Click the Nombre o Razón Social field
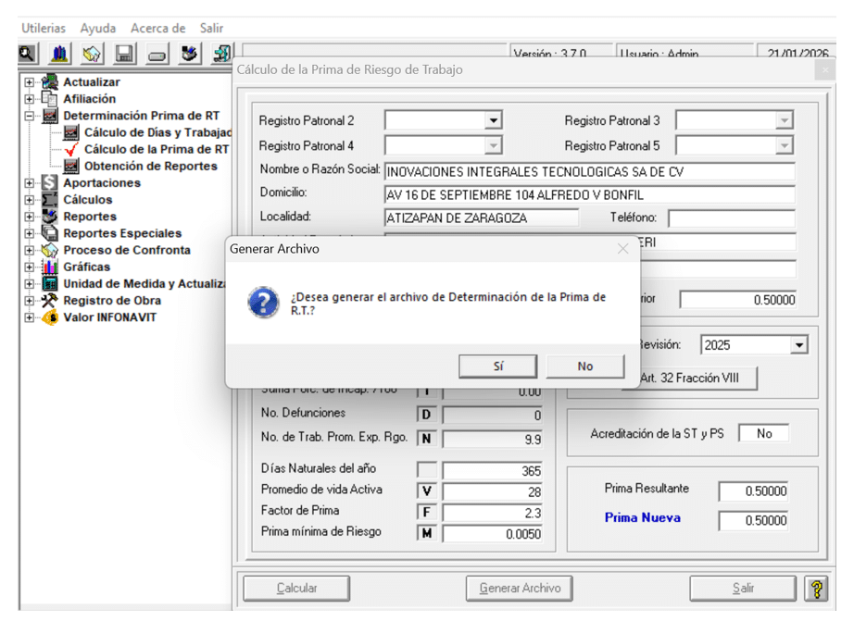This screenshot has height=621, width=854. click(589, 171)
